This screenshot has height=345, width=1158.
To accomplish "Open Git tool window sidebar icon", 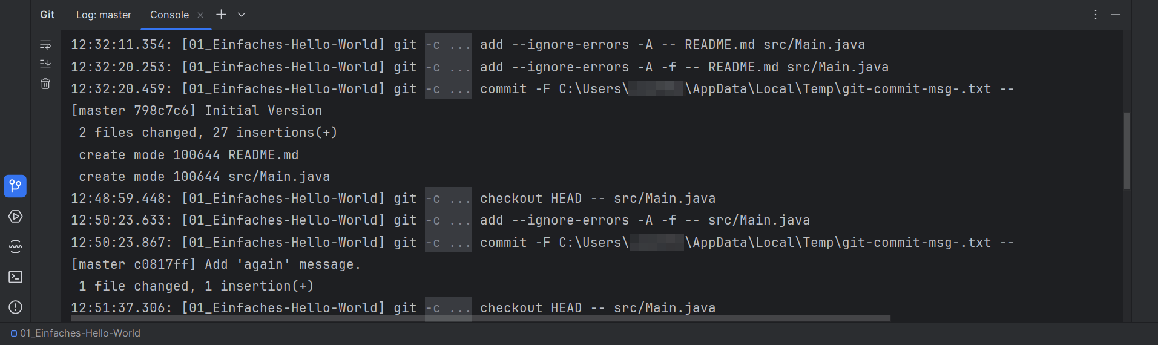I will click(x=15, y=186).
